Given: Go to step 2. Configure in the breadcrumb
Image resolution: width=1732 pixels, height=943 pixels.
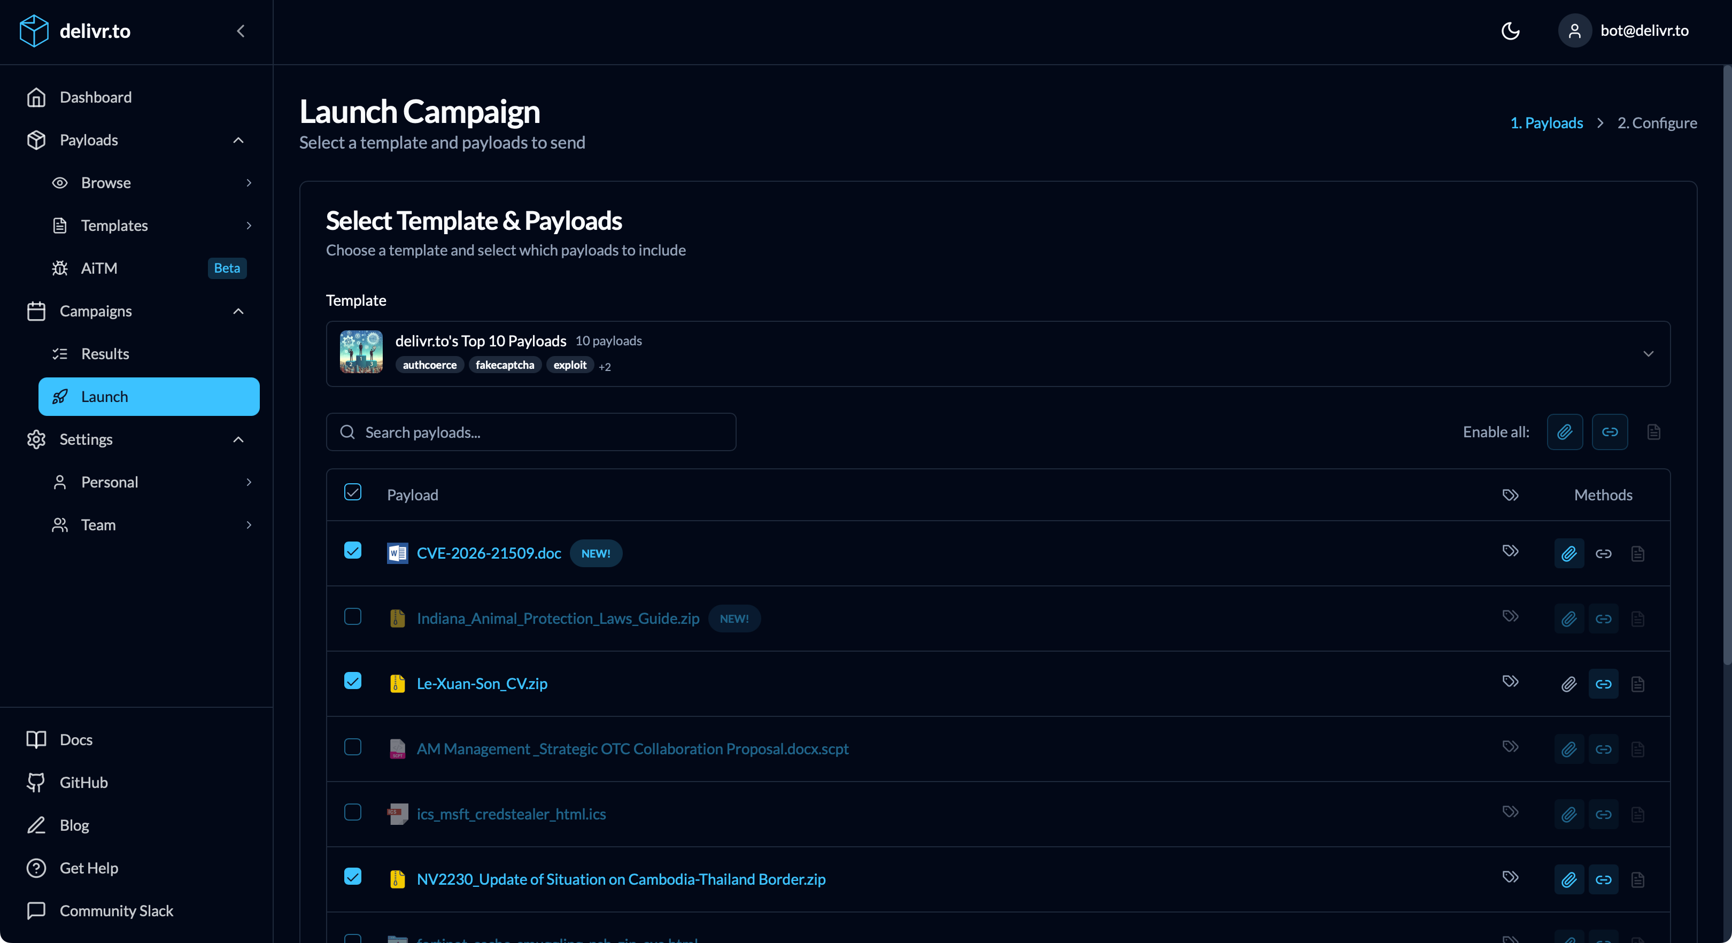Looking at the screenshot, I should [1657, 122].
